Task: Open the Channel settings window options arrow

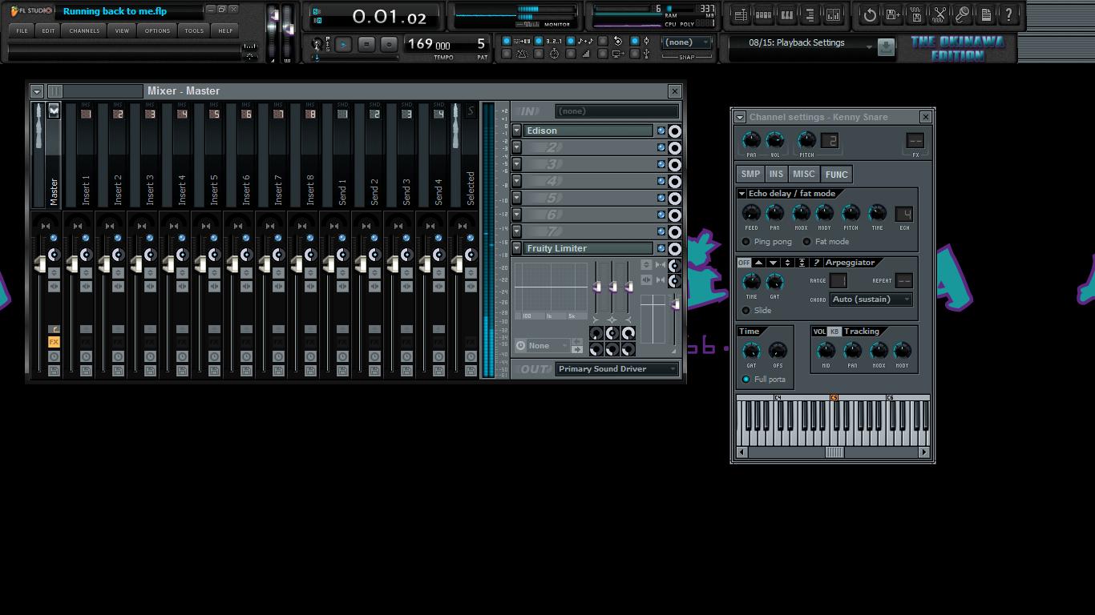Action: tap(740, 117)
